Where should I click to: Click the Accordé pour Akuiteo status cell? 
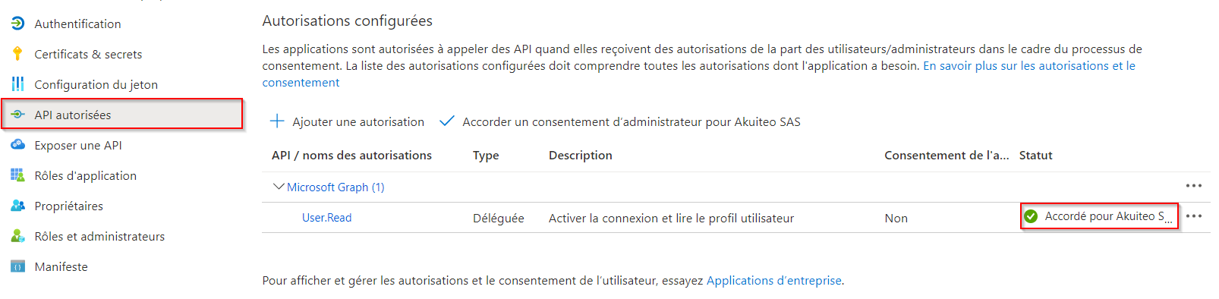(1100, 216)
